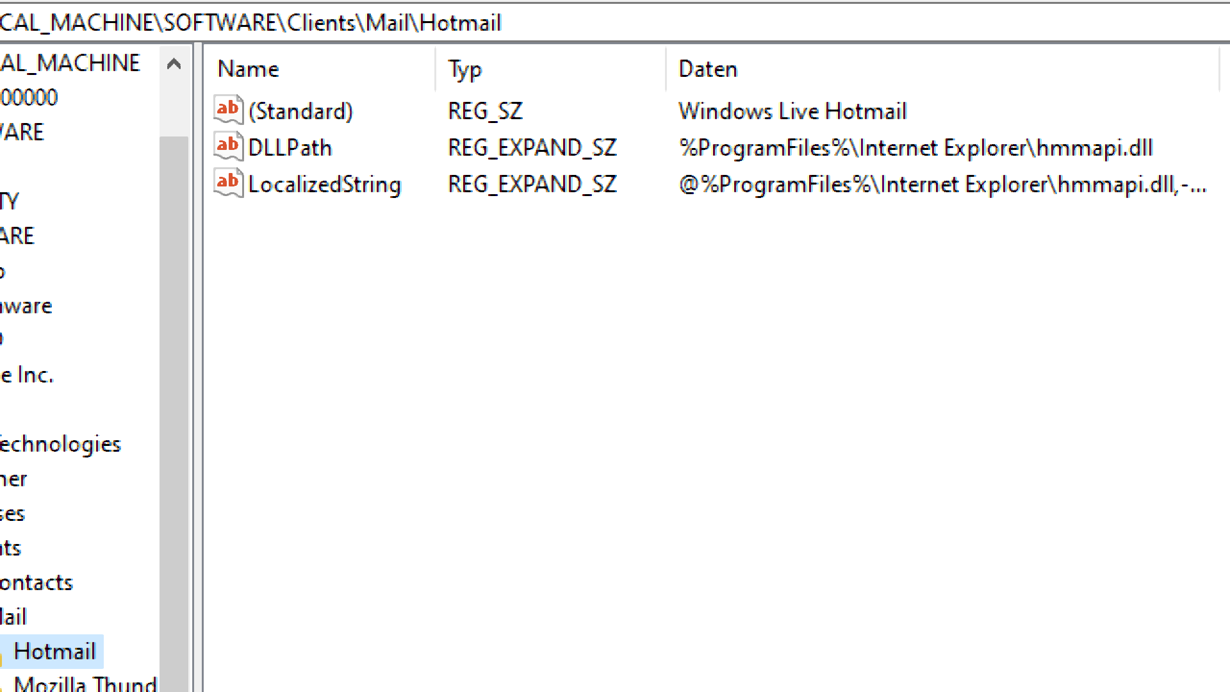Click the hmmapi.dll DLLPath data value
The height and width of the screenshot is (692, 1230).
916,148
